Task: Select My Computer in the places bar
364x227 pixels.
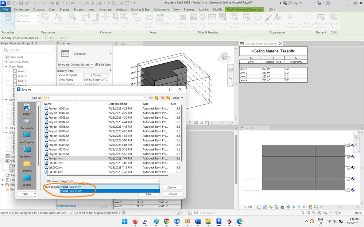Action: tap(27, 137)
